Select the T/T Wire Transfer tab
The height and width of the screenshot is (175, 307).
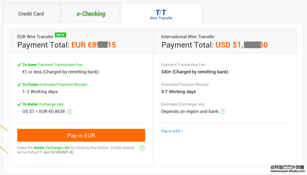tap(161, 13)
